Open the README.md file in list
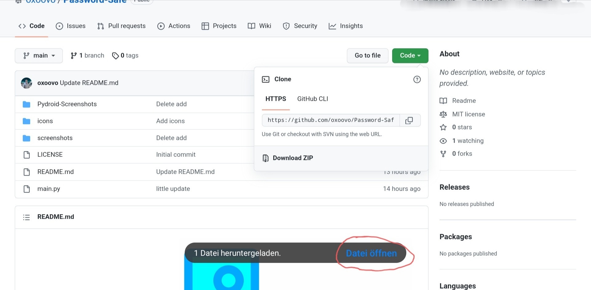 click(x=55, y=172)
